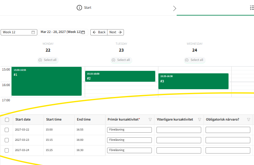The image size is (254, 165).
Task: Open Primär kursaktivitet field for 2027-03-24
Action: tap(129, 150)
